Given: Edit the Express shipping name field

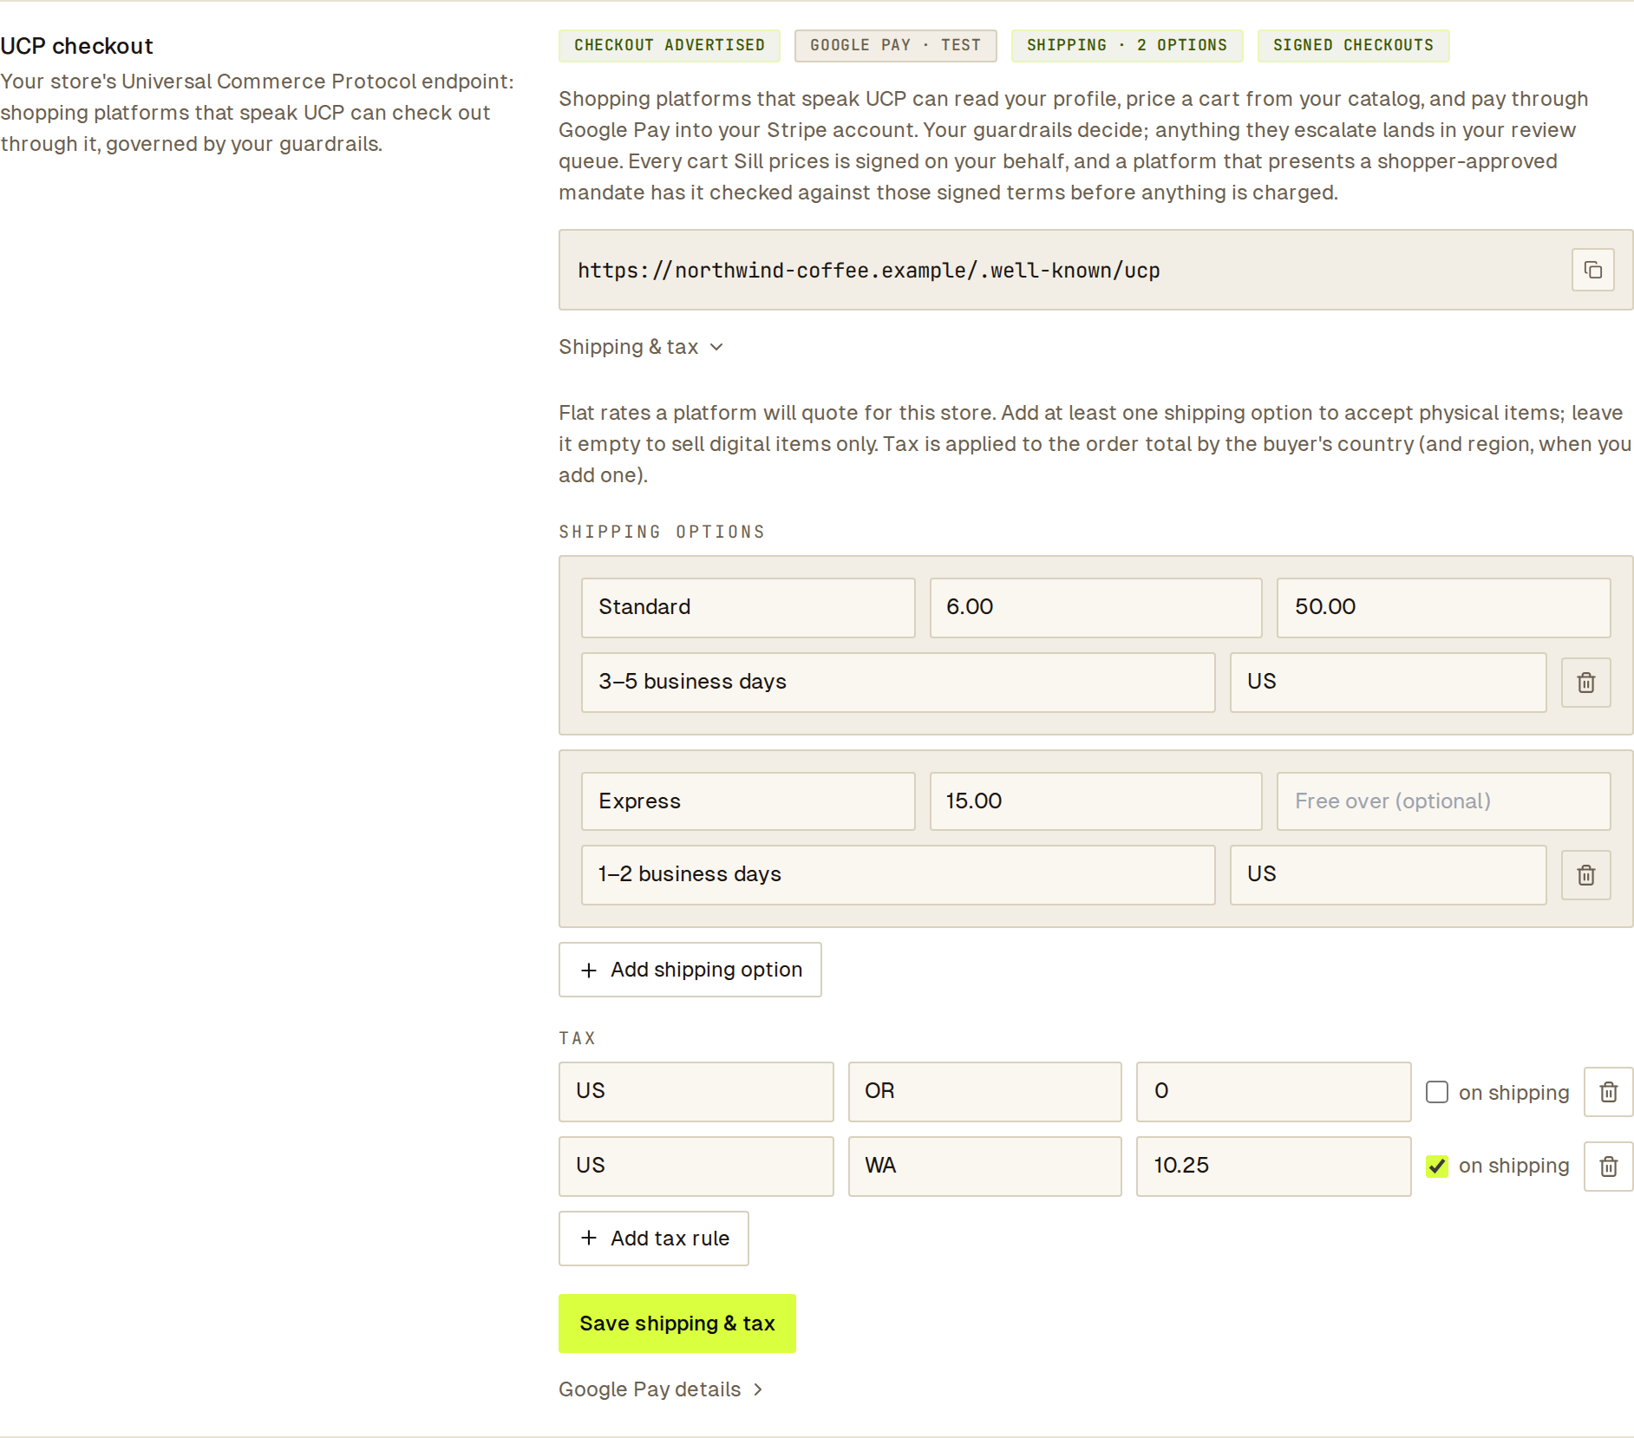Looking at the screenshot, I should pos(748,801).
